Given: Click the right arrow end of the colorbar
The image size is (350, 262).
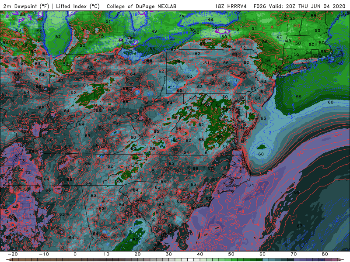Looking at the screenshot, I should point(341,260).
